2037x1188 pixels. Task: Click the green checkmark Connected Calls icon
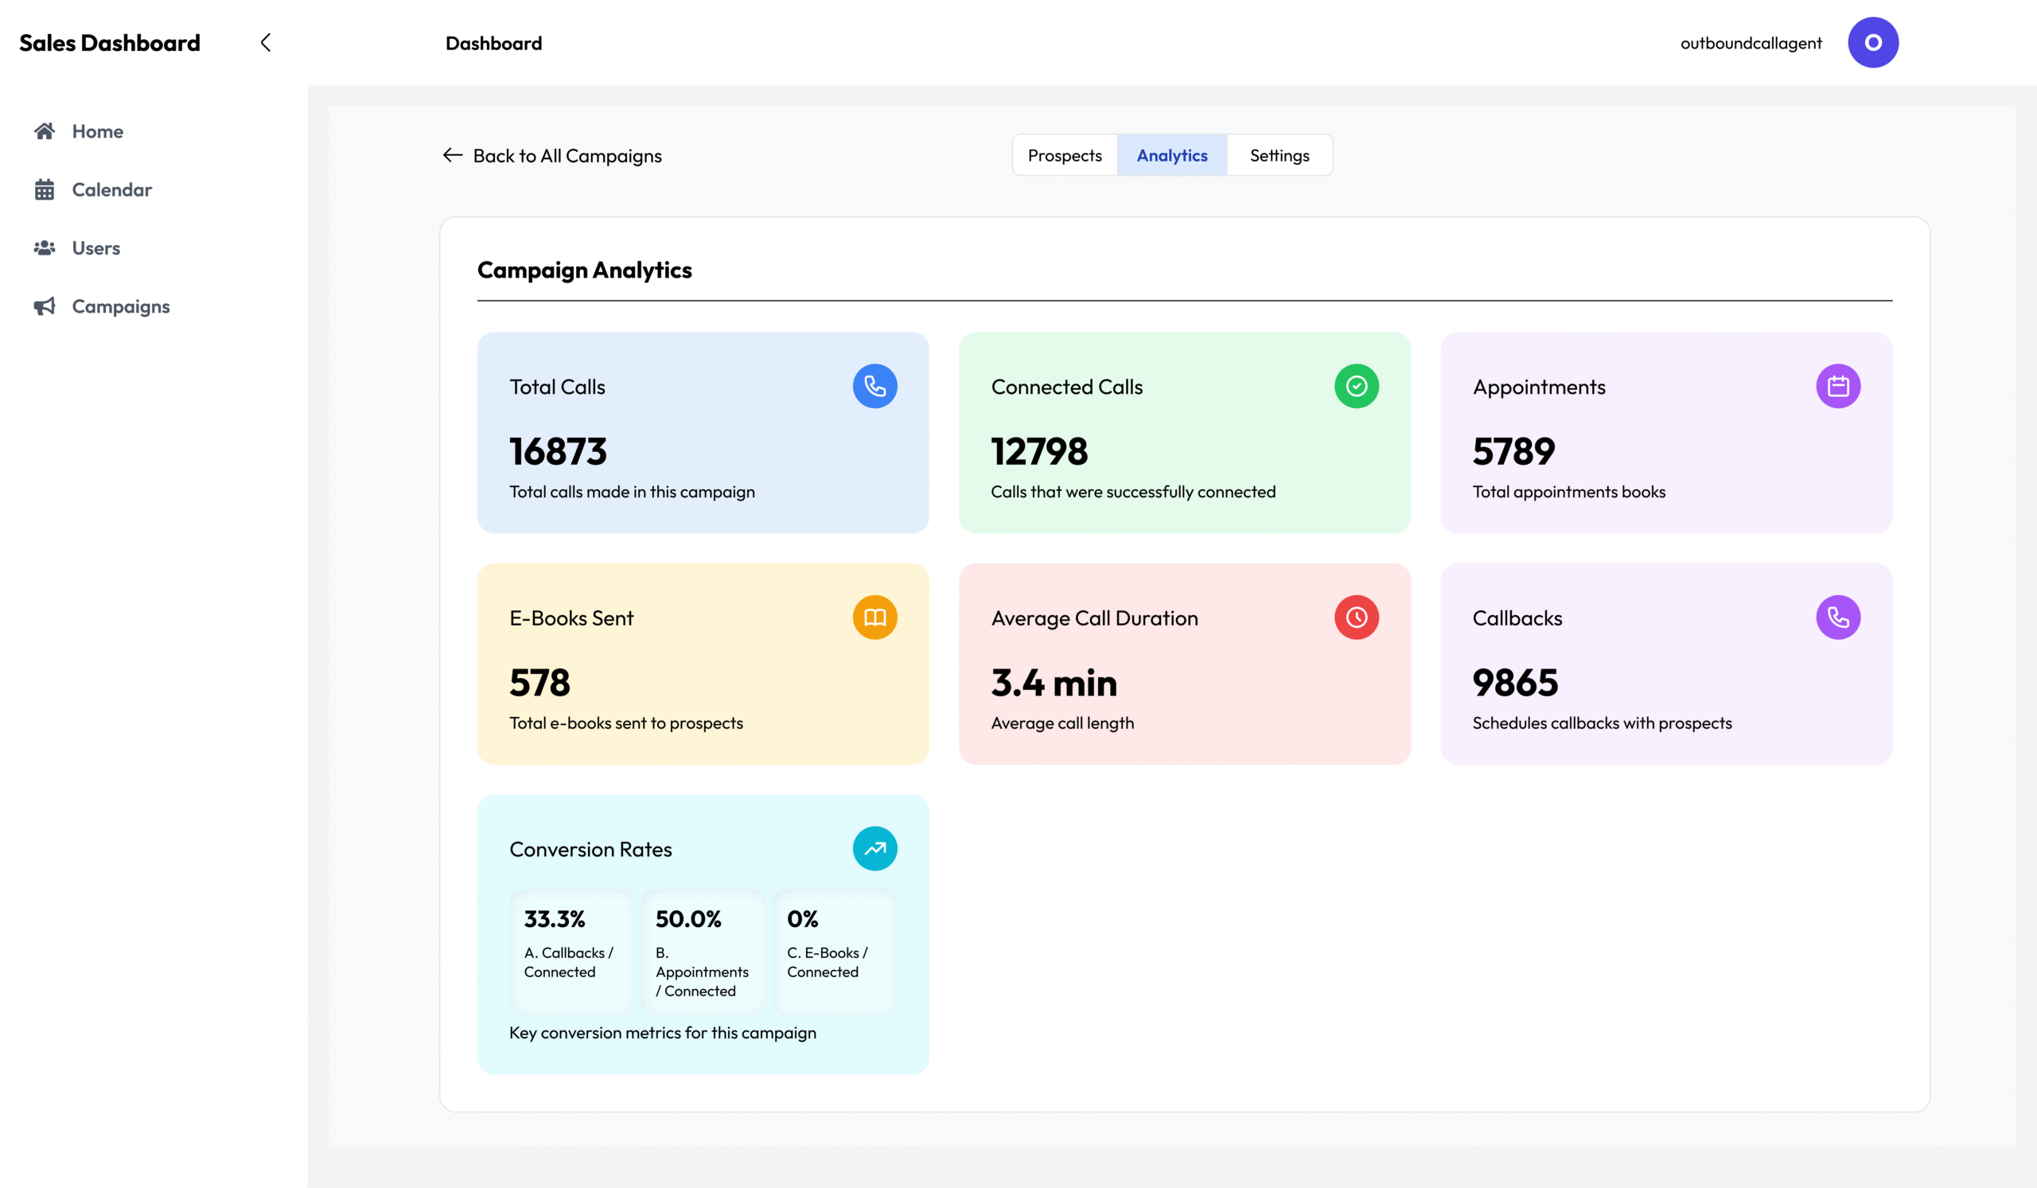[x=1357, y=386]
